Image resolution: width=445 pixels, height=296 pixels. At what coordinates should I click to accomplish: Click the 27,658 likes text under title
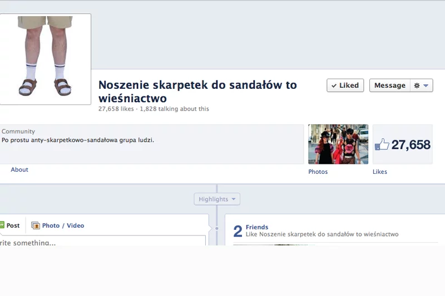116,109
